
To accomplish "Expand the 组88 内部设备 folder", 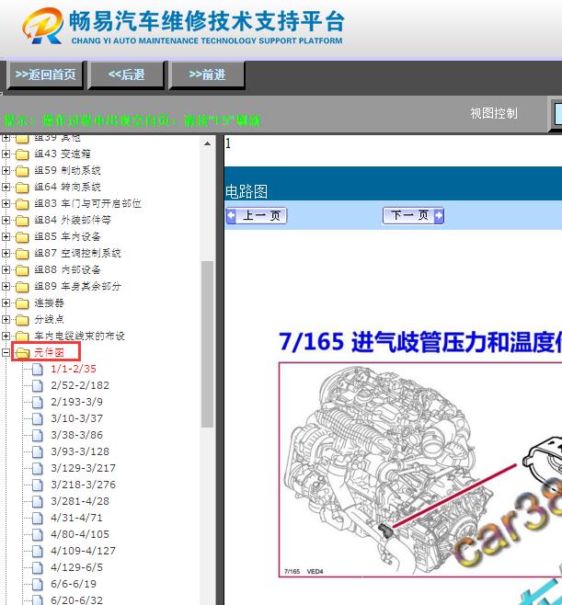I will (6, 270).
